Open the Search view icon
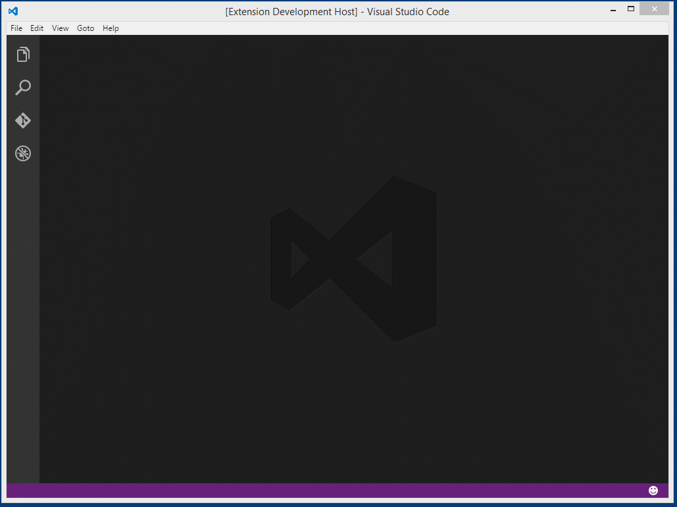 (23, 88)
